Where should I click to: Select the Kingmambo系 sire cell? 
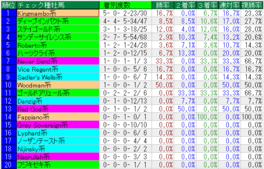[x=57, y=12]
